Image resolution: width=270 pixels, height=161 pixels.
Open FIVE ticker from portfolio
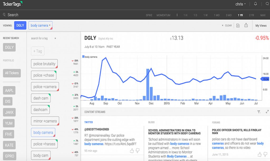[9, 134]
